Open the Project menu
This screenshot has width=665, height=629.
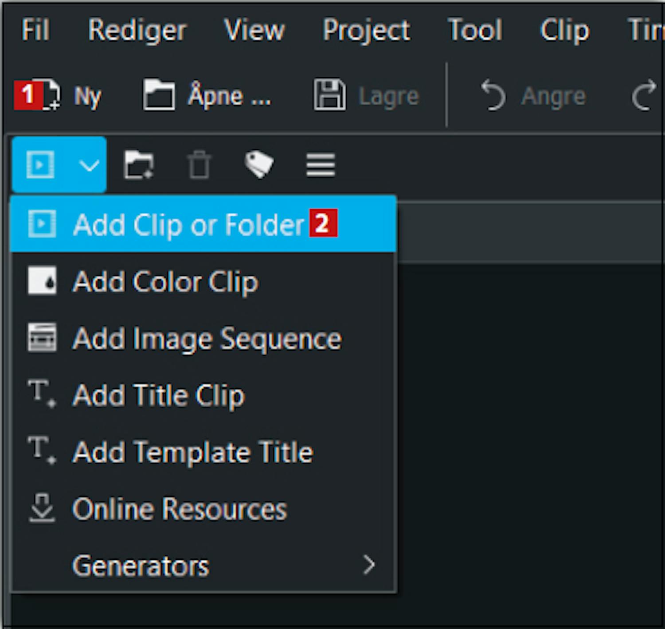(x=366, y=30)
